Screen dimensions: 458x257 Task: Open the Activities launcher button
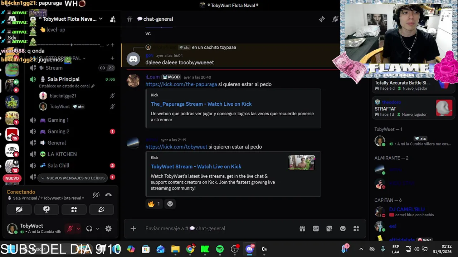tap(74, 210)
